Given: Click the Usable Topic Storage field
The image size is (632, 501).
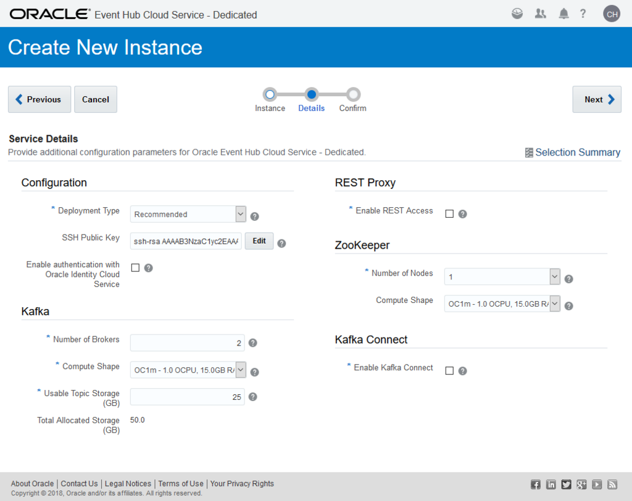Looking at the screenshot, I should click(x=188, y=397).
